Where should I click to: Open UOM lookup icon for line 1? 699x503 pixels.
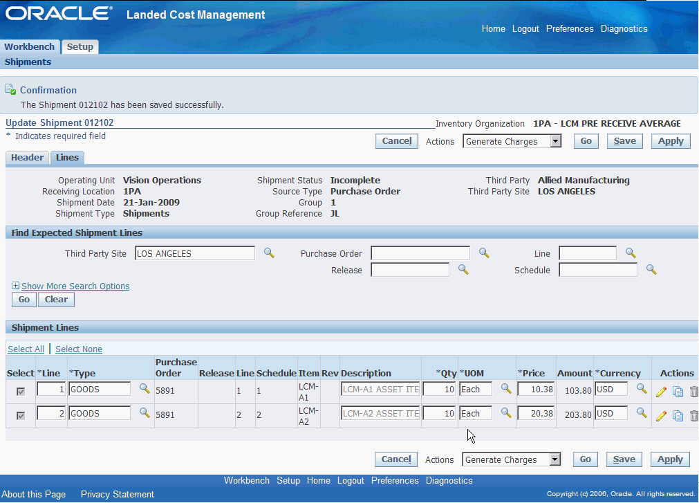pos(506,388)
